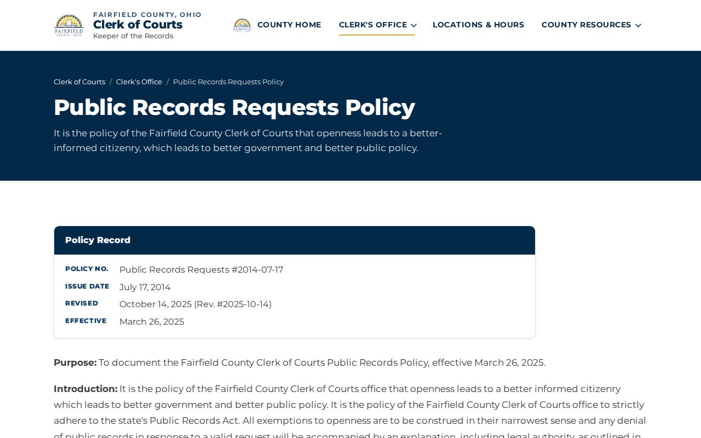Follow the Clerk's Office breadcrumb link
This screenshot has width=701, height=438.
coord(139,82)
